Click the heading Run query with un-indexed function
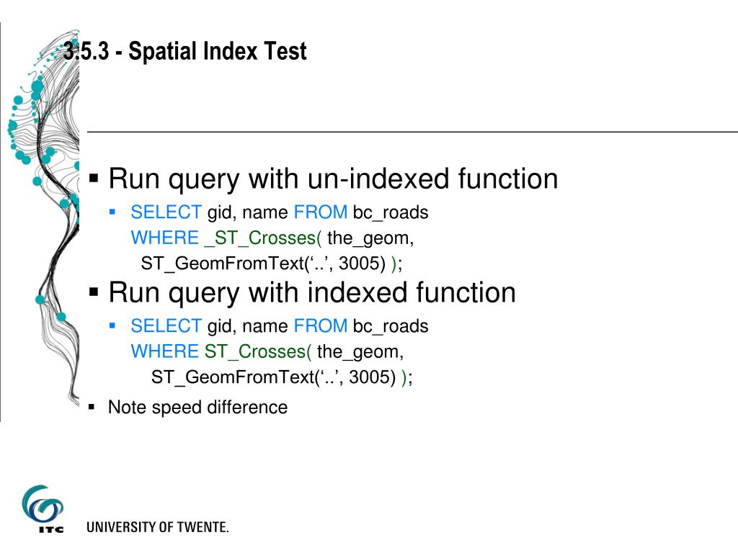The width and height of the screenshot is (738, 553). pos(333,179)
